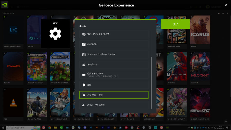
Task: Select the Watch Dogs 2 tile
Action: coord(37,105)
